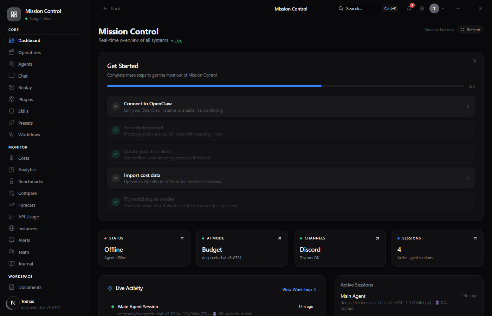Open the Main Agent Session activity entry
The image size is (492, 316).
[x=212, y=310]
